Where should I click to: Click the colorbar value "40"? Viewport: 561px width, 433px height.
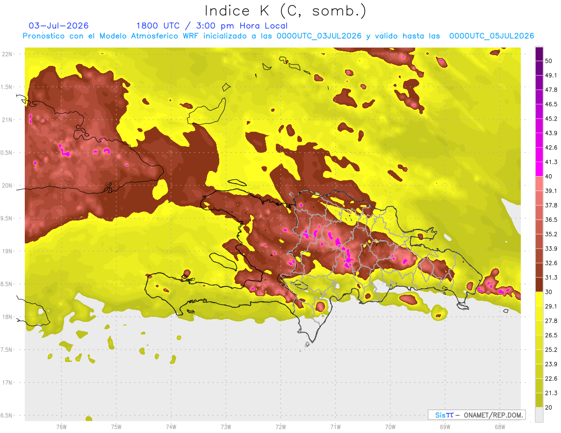coord(550,177)
